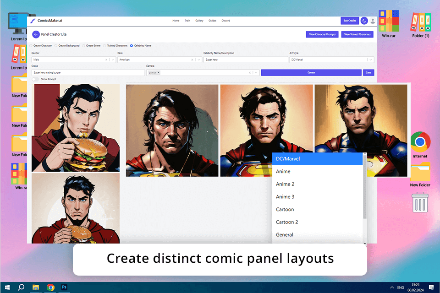
Task: Open the long-haired hero portrait thumbnail
Action: pyautogui.click(x=172, y=130)
